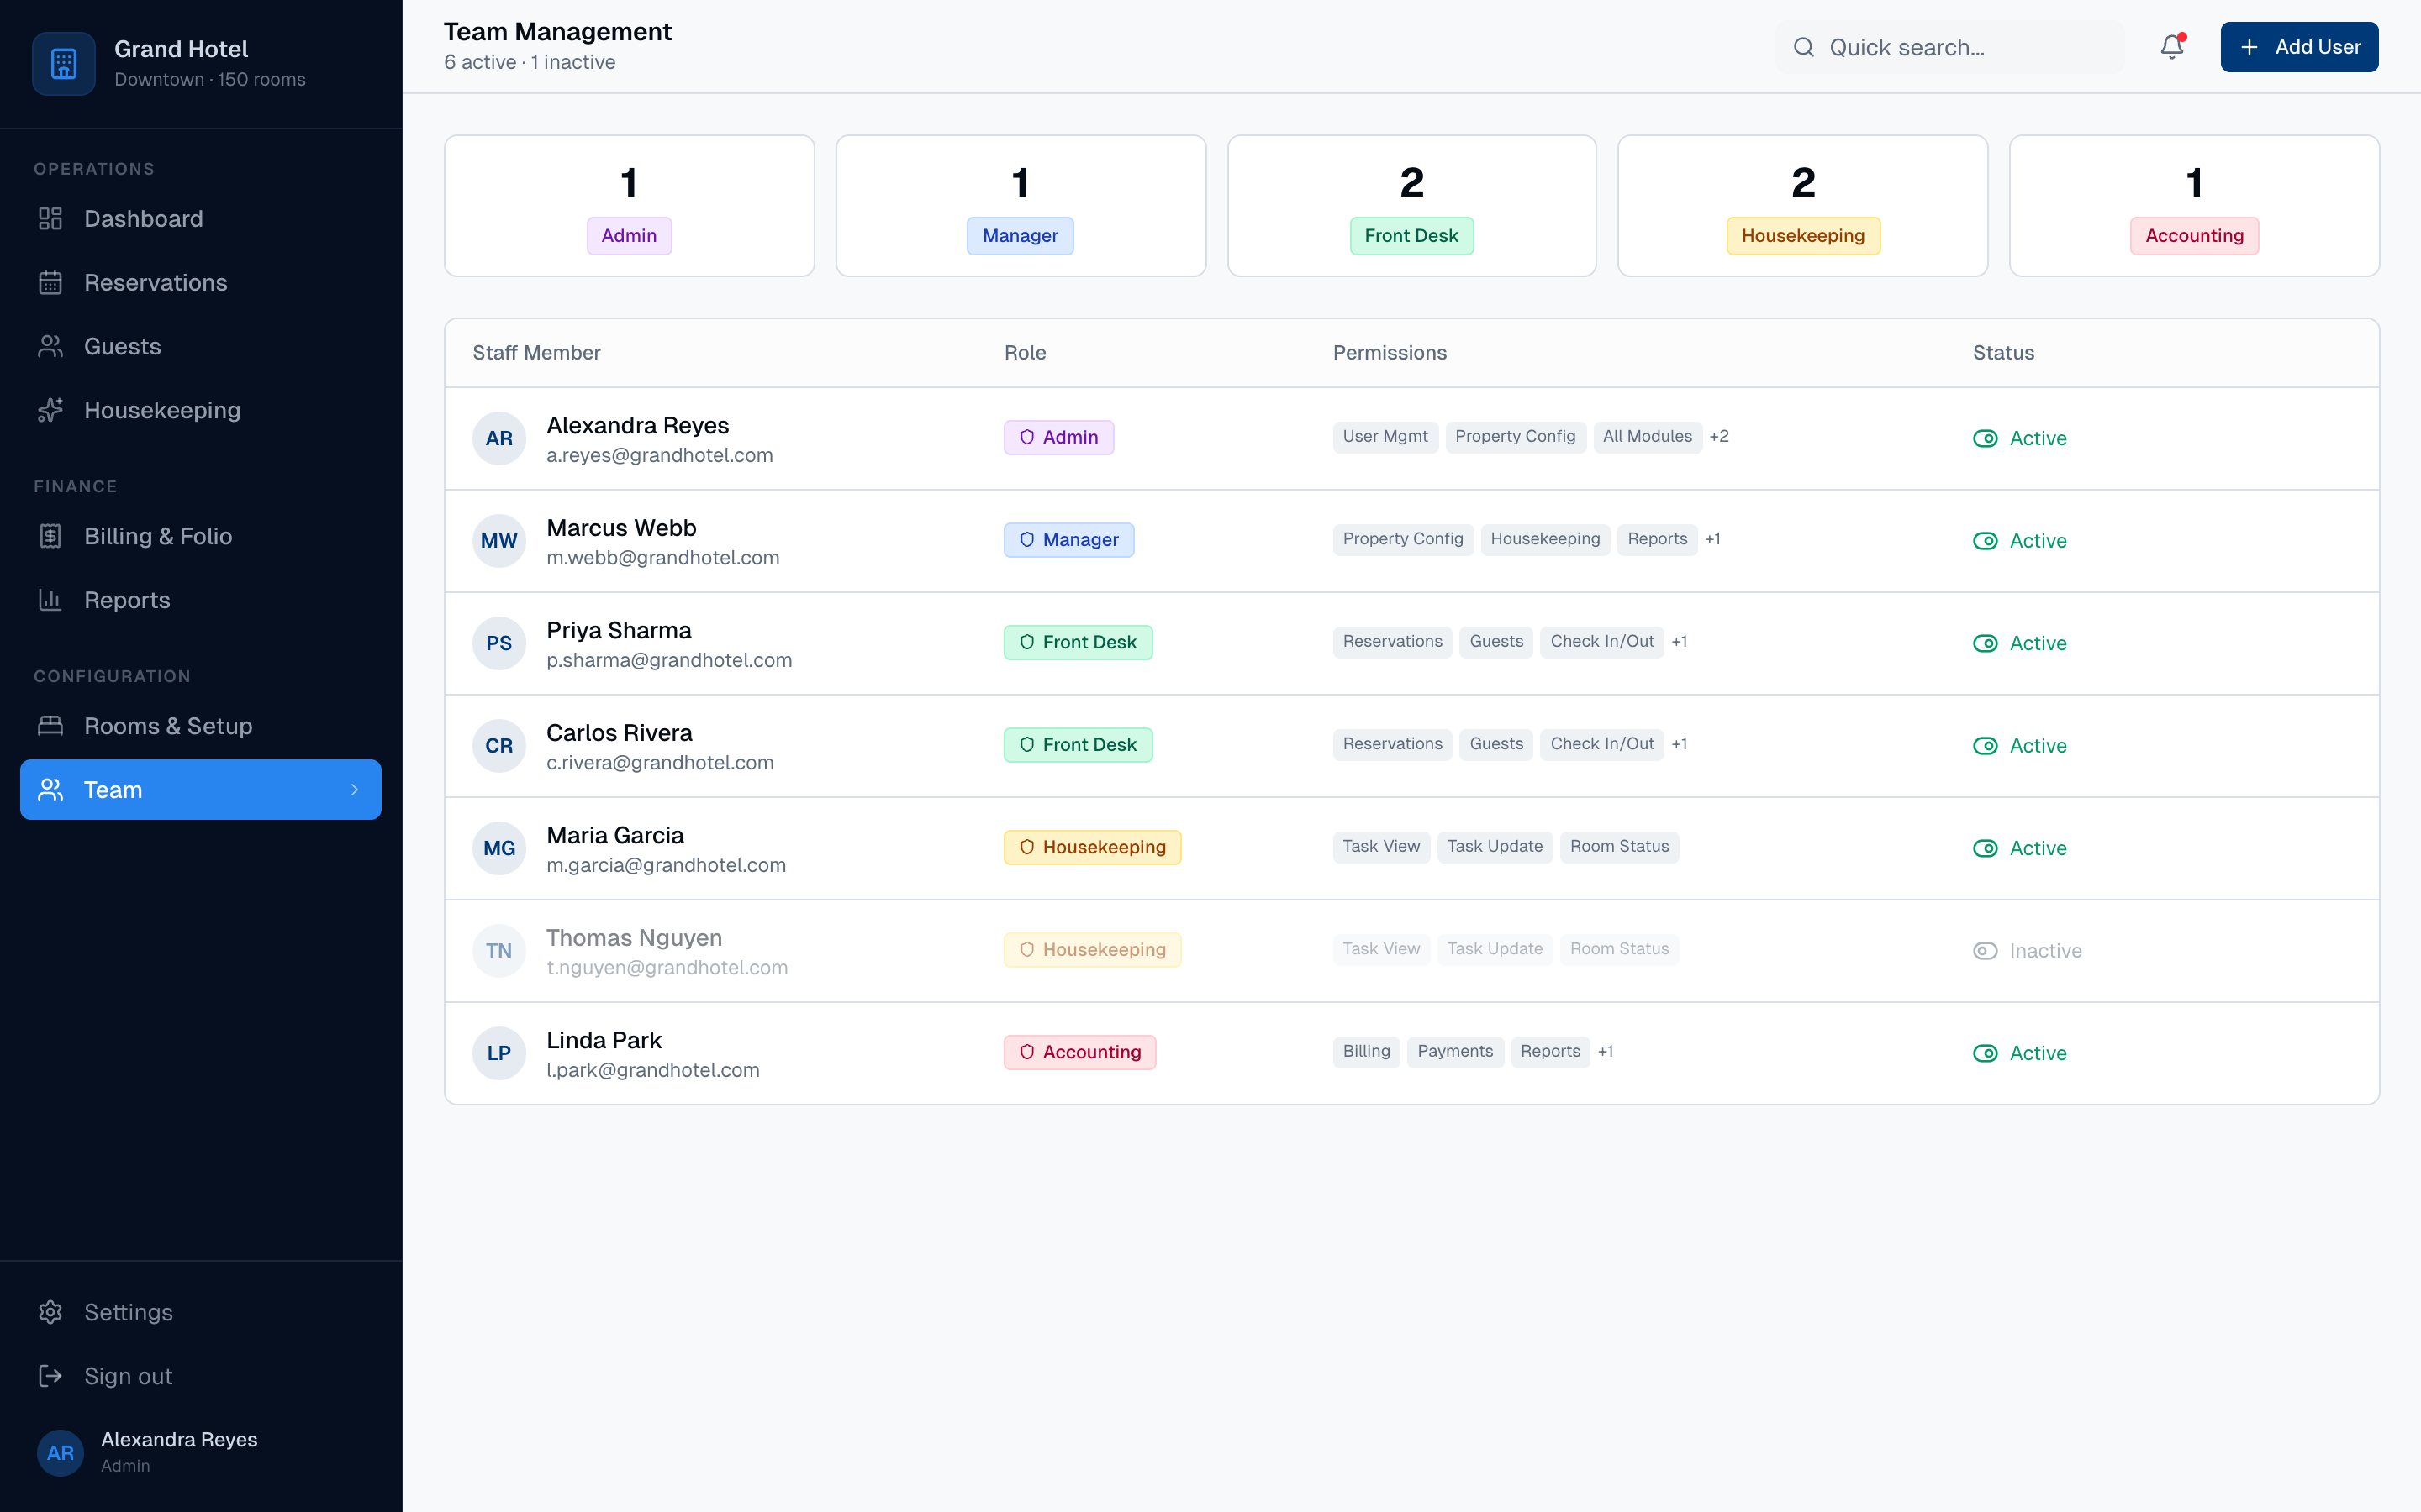Click Sign out
Viewport: 2421px width, 1512px height.
tap(200, 1376)
